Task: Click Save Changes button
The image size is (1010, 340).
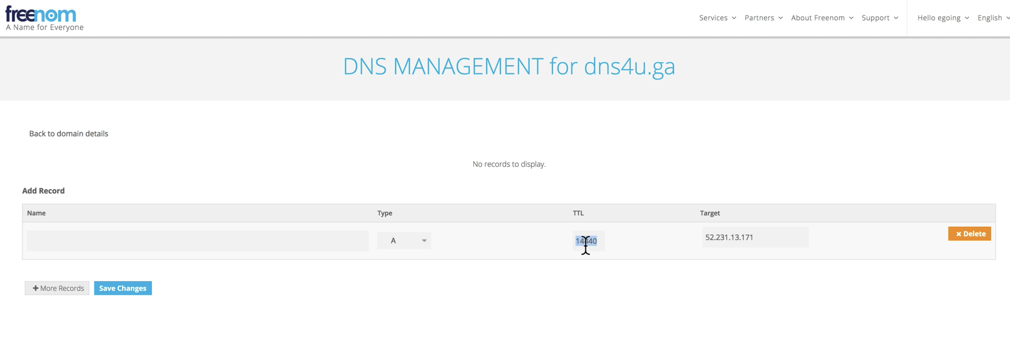Action: coord(123,288)
